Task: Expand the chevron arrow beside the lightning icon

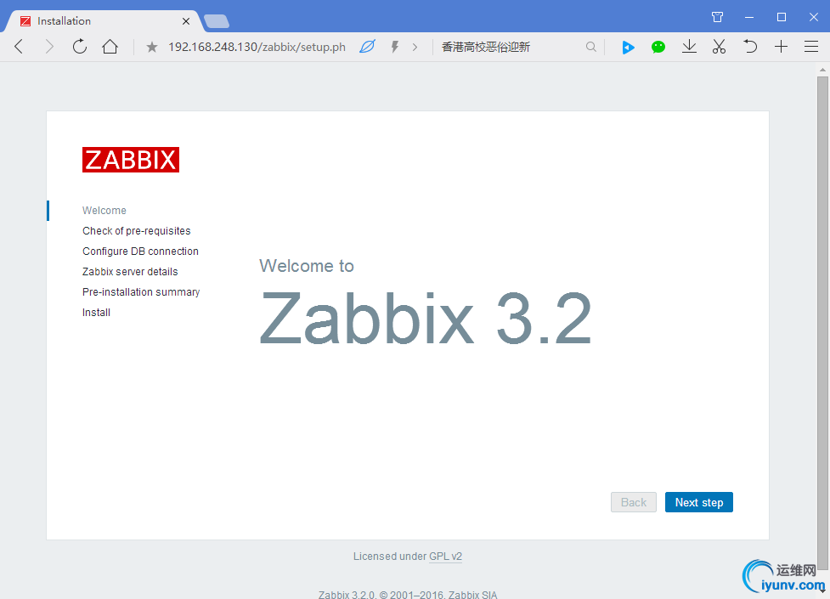Action: 415,47
